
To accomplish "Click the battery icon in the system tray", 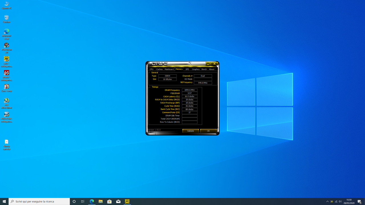I will coord(332,201).
